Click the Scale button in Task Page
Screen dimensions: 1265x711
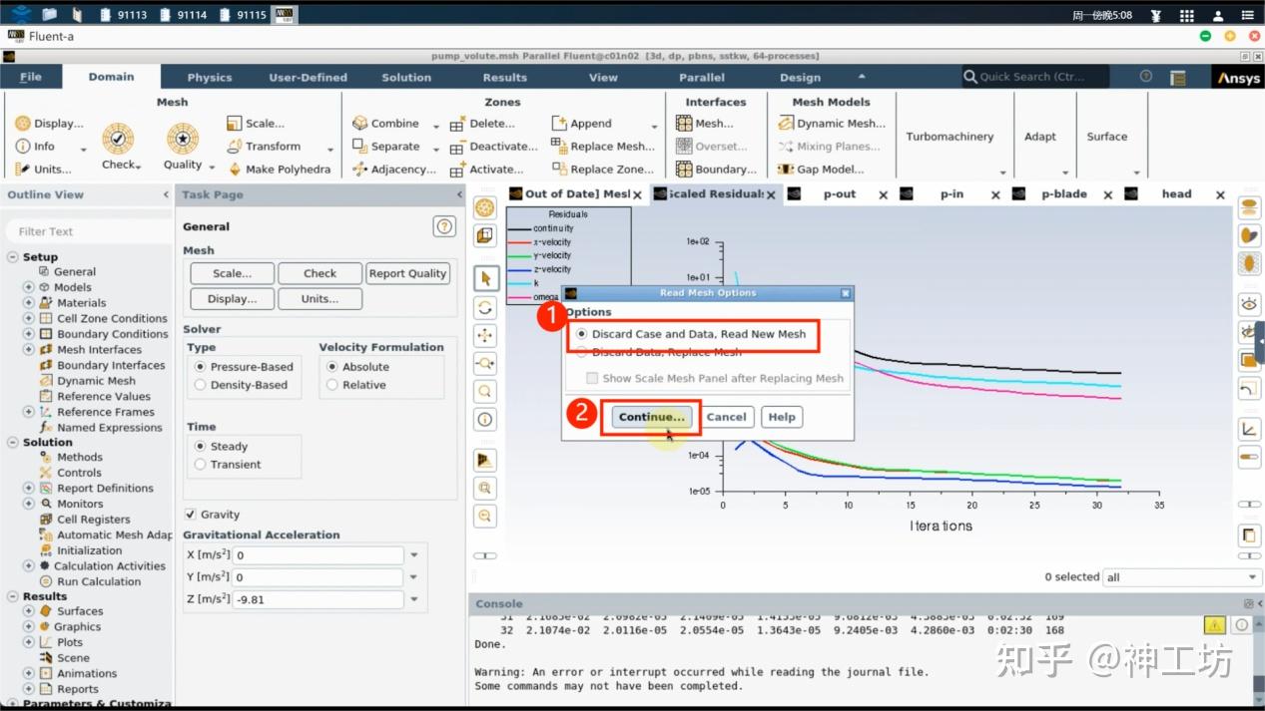point(232,273)
